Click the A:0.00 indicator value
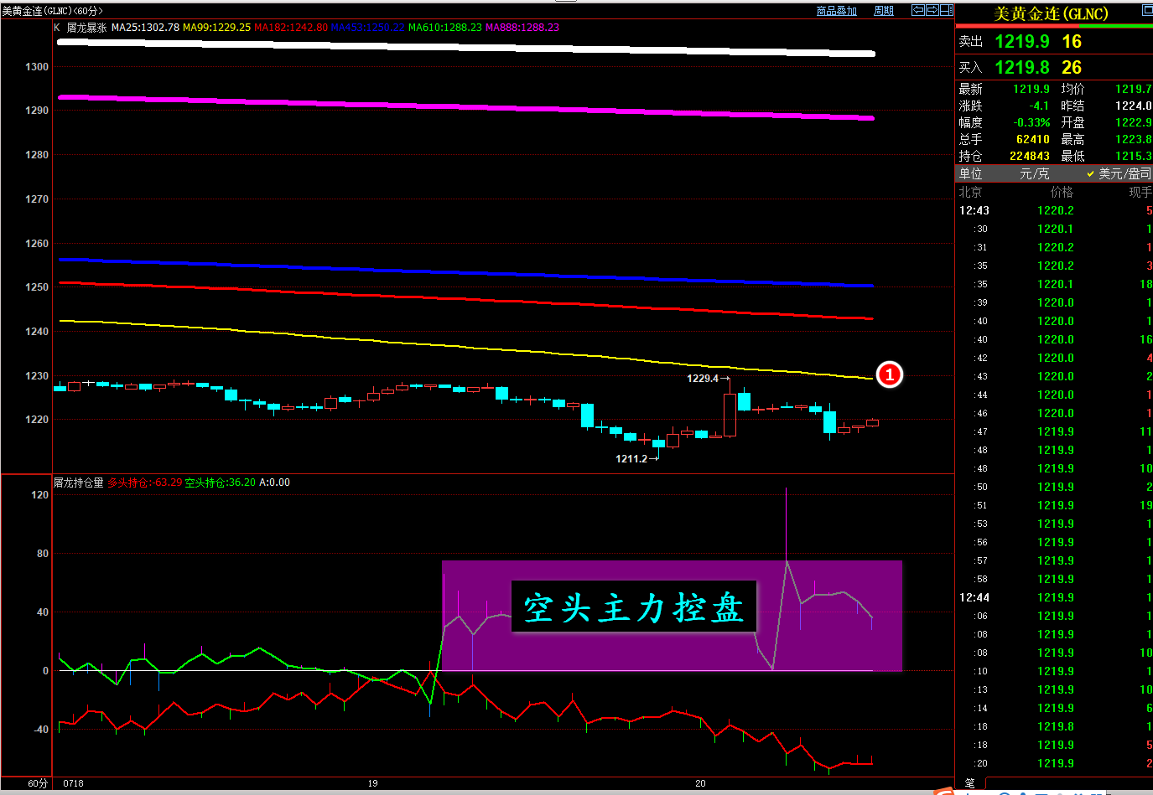This screenshot has width=1153, height=795. 274,483
